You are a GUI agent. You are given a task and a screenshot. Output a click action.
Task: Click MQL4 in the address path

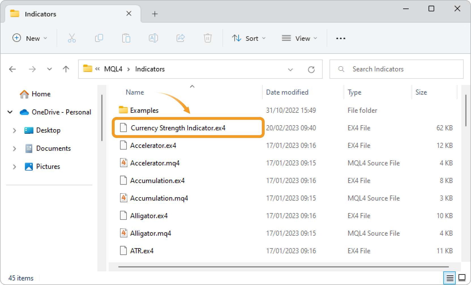tap(113, 69)
